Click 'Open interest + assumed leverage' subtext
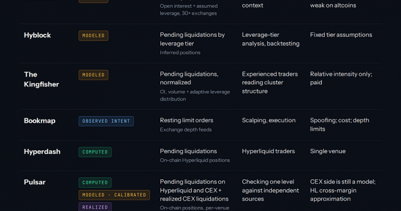The width and height of the screenshot is (401, 211). coord(189,9)
